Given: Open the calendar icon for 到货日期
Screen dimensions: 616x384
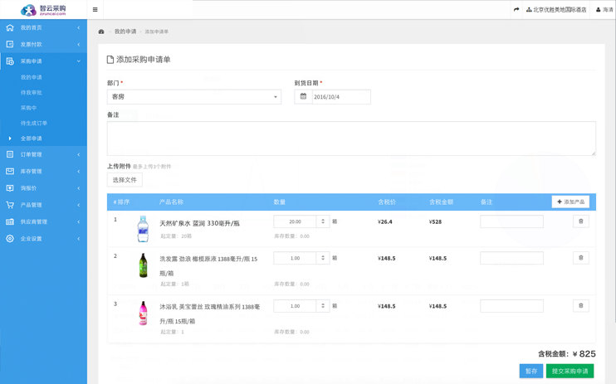Looking at the screenshot, I should 303,97.
